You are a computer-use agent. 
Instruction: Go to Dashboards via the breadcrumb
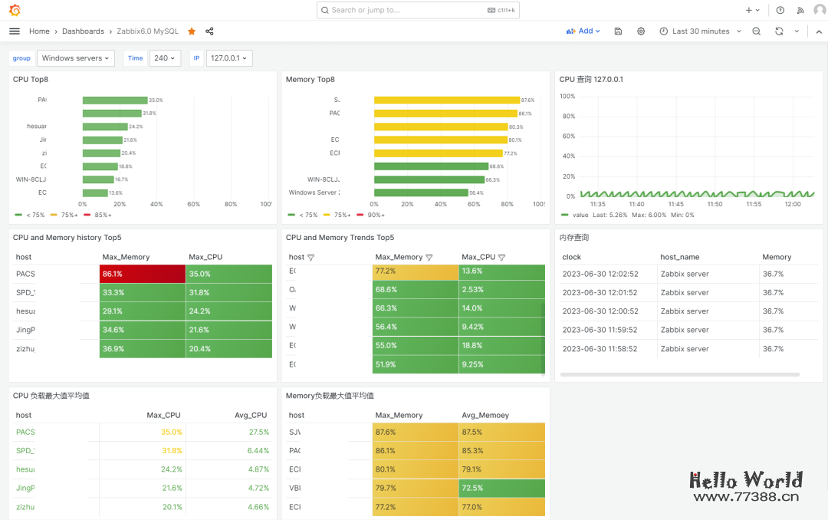(x=83, y=31)
